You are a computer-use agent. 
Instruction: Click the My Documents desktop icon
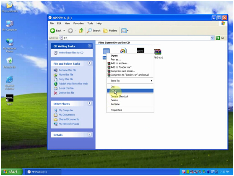point(10,7)
